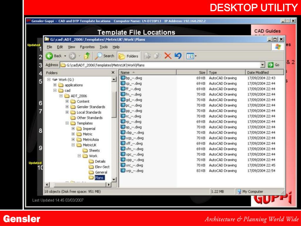Expand the MetricAsia folder node

tap(73, 139)
